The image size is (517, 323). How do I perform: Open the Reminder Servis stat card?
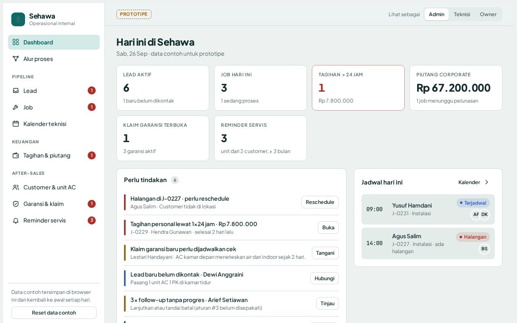click(x=261, y=138)
